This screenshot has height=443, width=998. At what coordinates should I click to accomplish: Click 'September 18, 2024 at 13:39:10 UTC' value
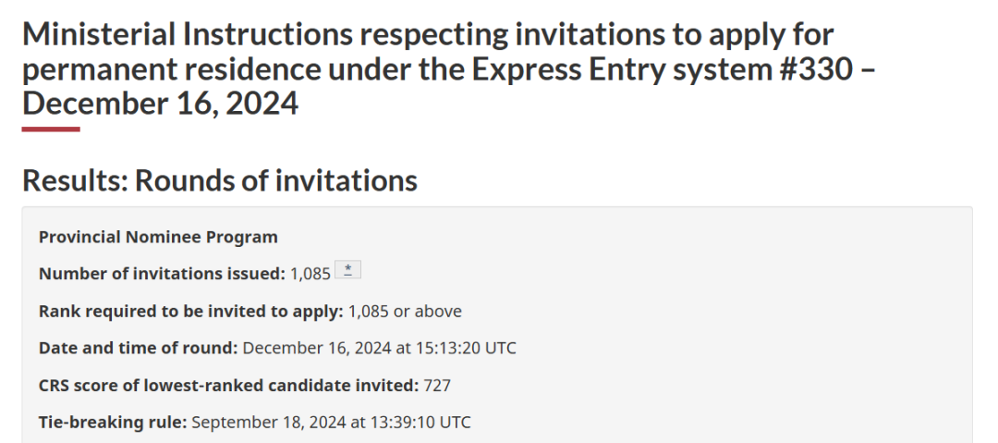pyautogui.click(x=331, y=422)
